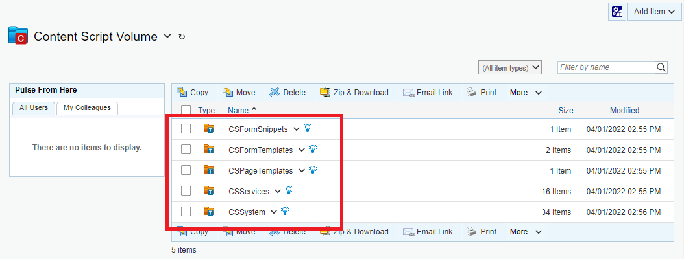Switch to the All Users tab
This screenshot has width=684, height=259.
click(x=34, y=107)
